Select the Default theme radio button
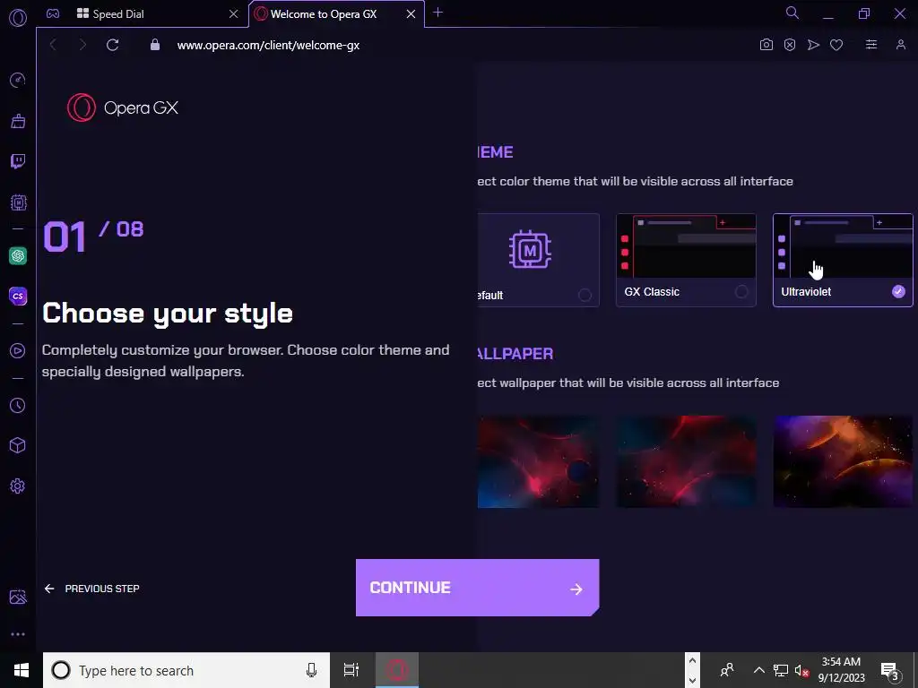Screen dimensions: 918x688 coord(585,294)
